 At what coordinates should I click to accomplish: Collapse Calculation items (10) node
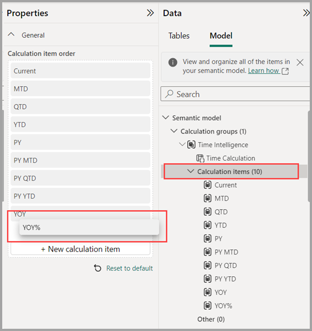(191, 171)
